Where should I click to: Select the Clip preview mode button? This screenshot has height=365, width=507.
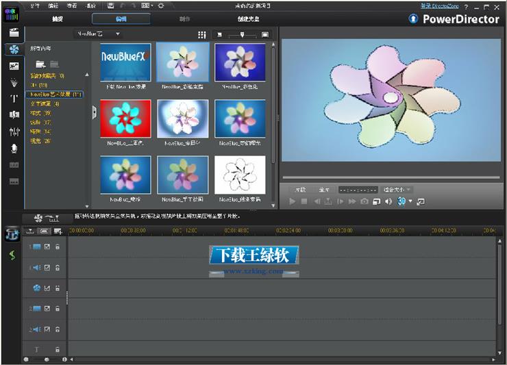tap(300, 190)
